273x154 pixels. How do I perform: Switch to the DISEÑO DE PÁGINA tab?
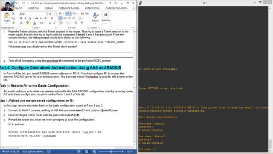coord(69,8)
